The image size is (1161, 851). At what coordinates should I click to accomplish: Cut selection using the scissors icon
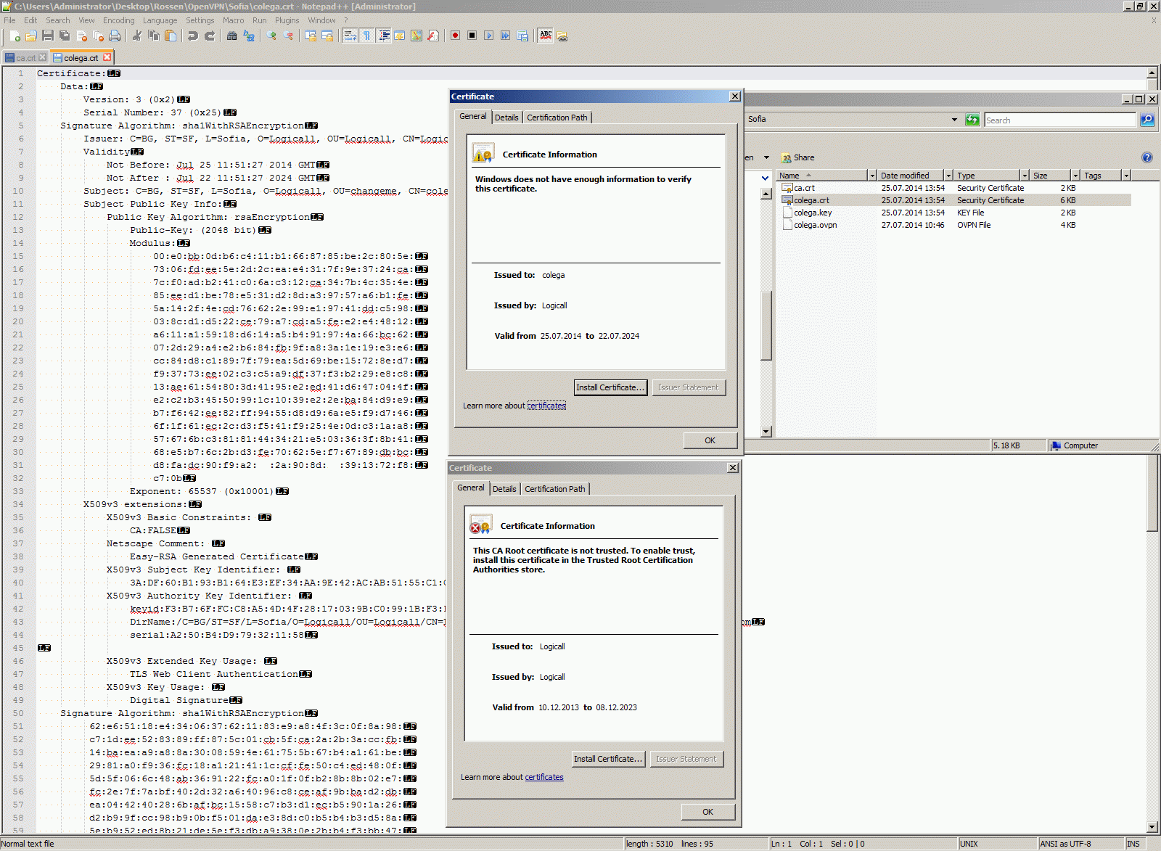pos(137,36)
